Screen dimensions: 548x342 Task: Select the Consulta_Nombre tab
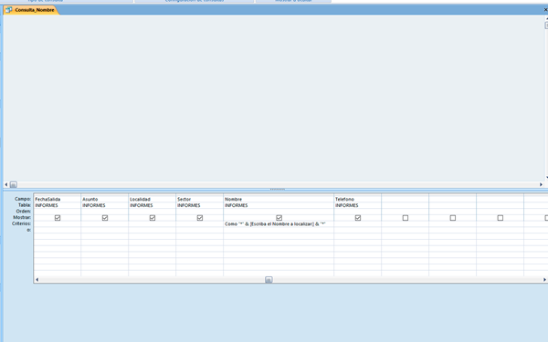pos(31,10)
